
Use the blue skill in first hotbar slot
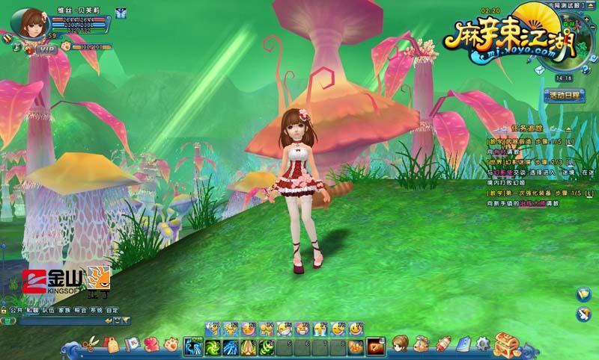(x=193, y=347)
